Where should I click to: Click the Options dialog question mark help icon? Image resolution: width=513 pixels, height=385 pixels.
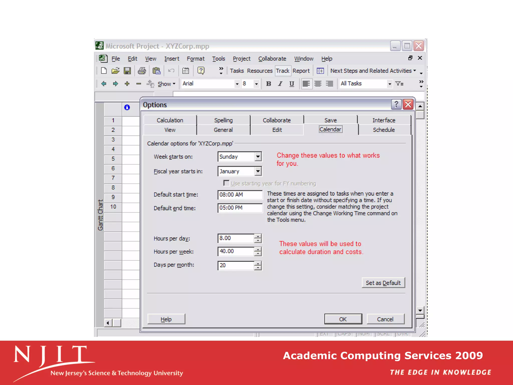pos(396,104)
